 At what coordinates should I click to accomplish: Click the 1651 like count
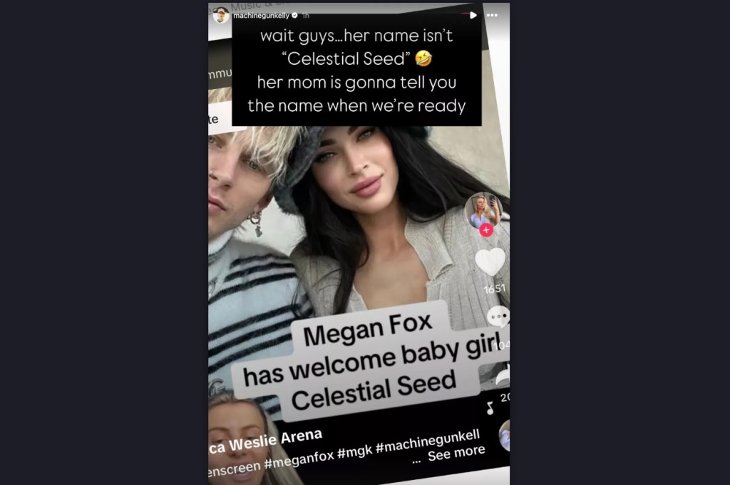click(495, 289)
